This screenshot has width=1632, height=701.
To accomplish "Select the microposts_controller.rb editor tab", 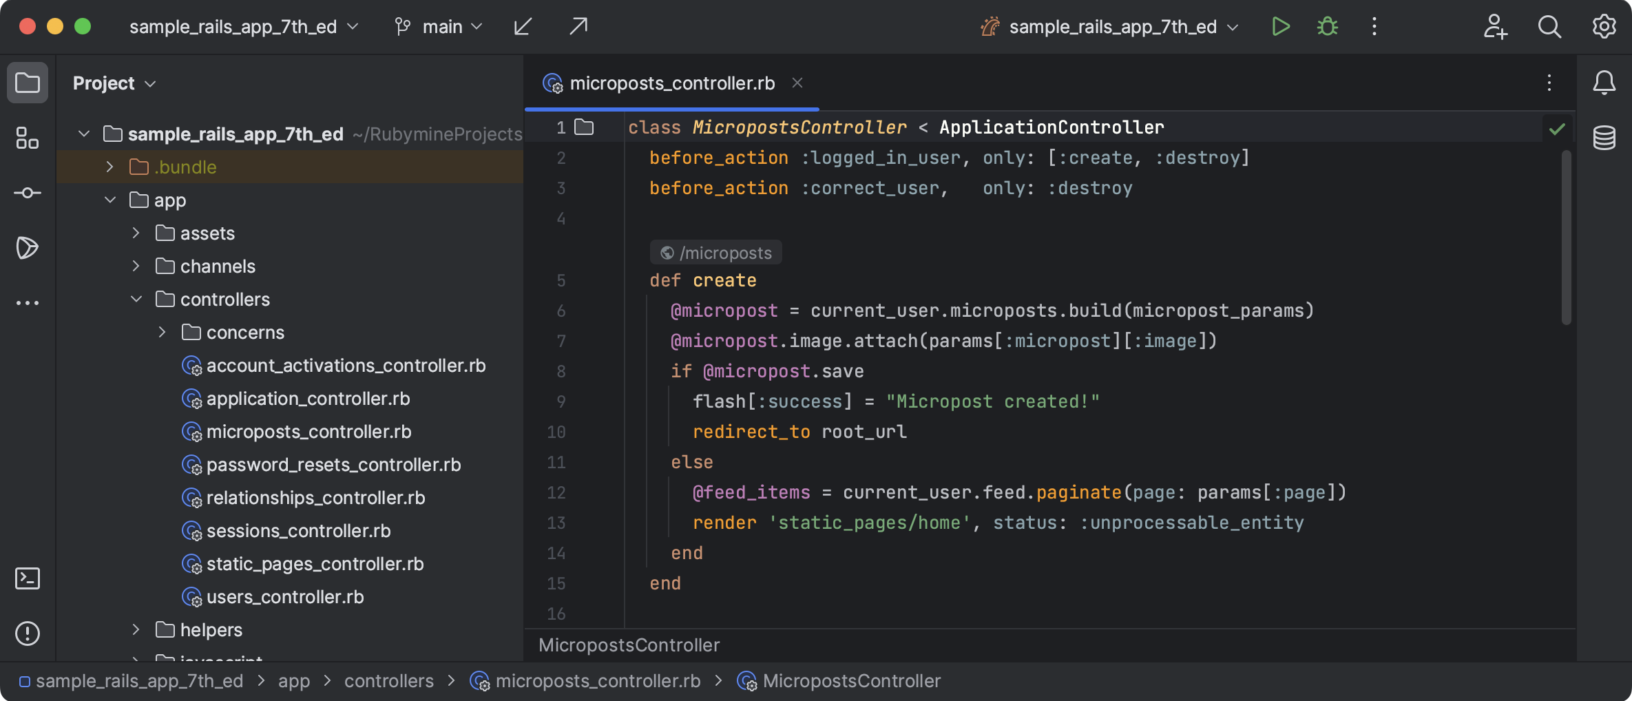I will [671, 83].
